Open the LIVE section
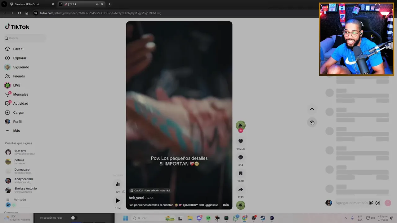397x223 pixels. [12, 85]
